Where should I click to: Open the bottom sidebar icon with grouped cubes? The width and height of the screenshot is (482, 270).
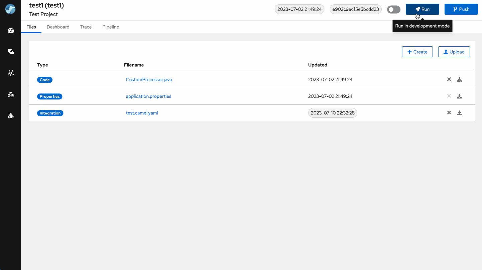point(11,116)
